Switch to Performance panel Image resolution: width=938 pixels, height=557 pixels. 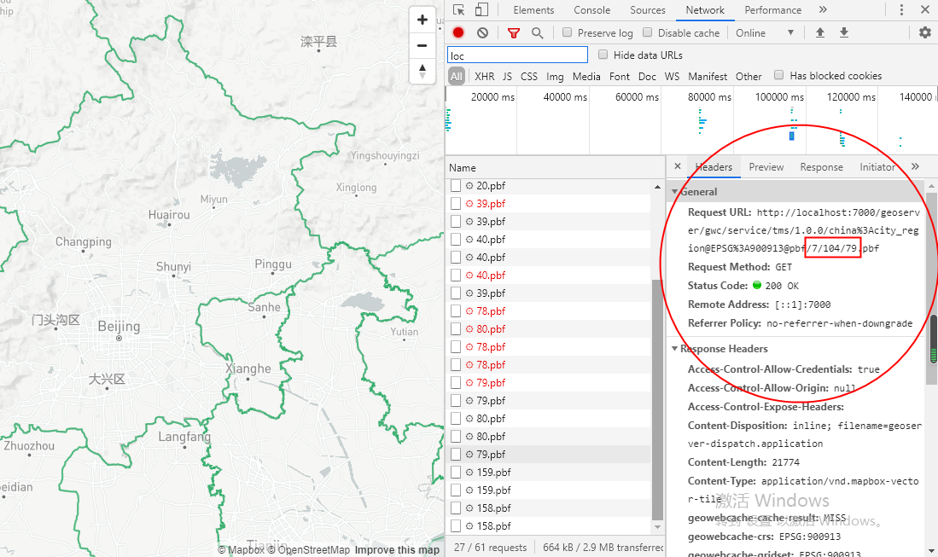[x=773, y=10]
